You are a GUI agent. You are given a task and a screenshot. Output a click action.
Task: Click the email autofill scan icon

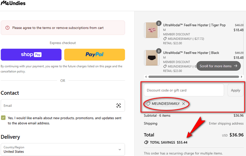119,106
